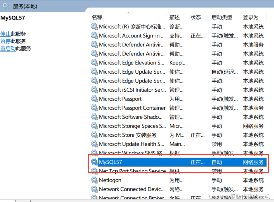
Task: Click the 服务(本地) header icon
Action: point(6,6)
